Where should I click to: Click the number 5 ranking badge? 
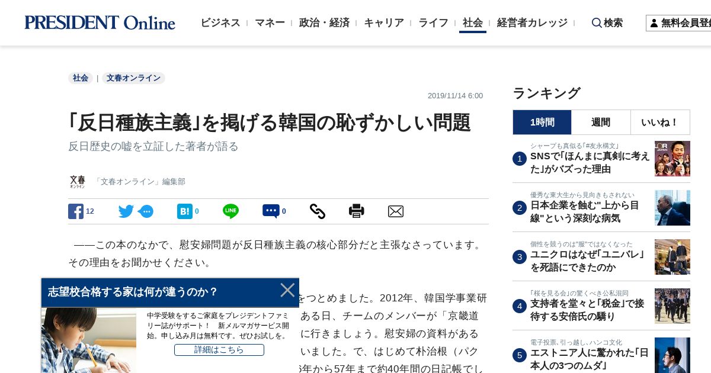pyautogui.click(x=520, y=355)
